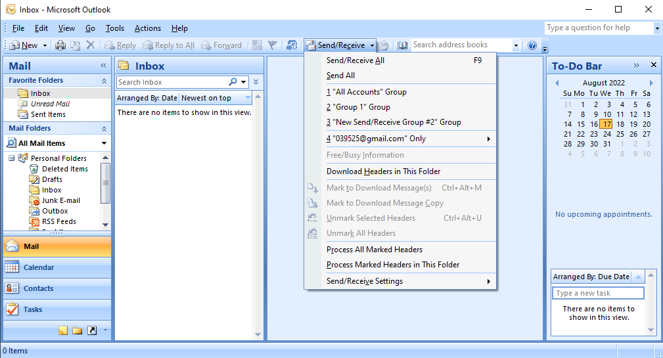Collapse the Personal Folders tree node
Viewport: 663px width, 358px height.
(x=11, y=158)
